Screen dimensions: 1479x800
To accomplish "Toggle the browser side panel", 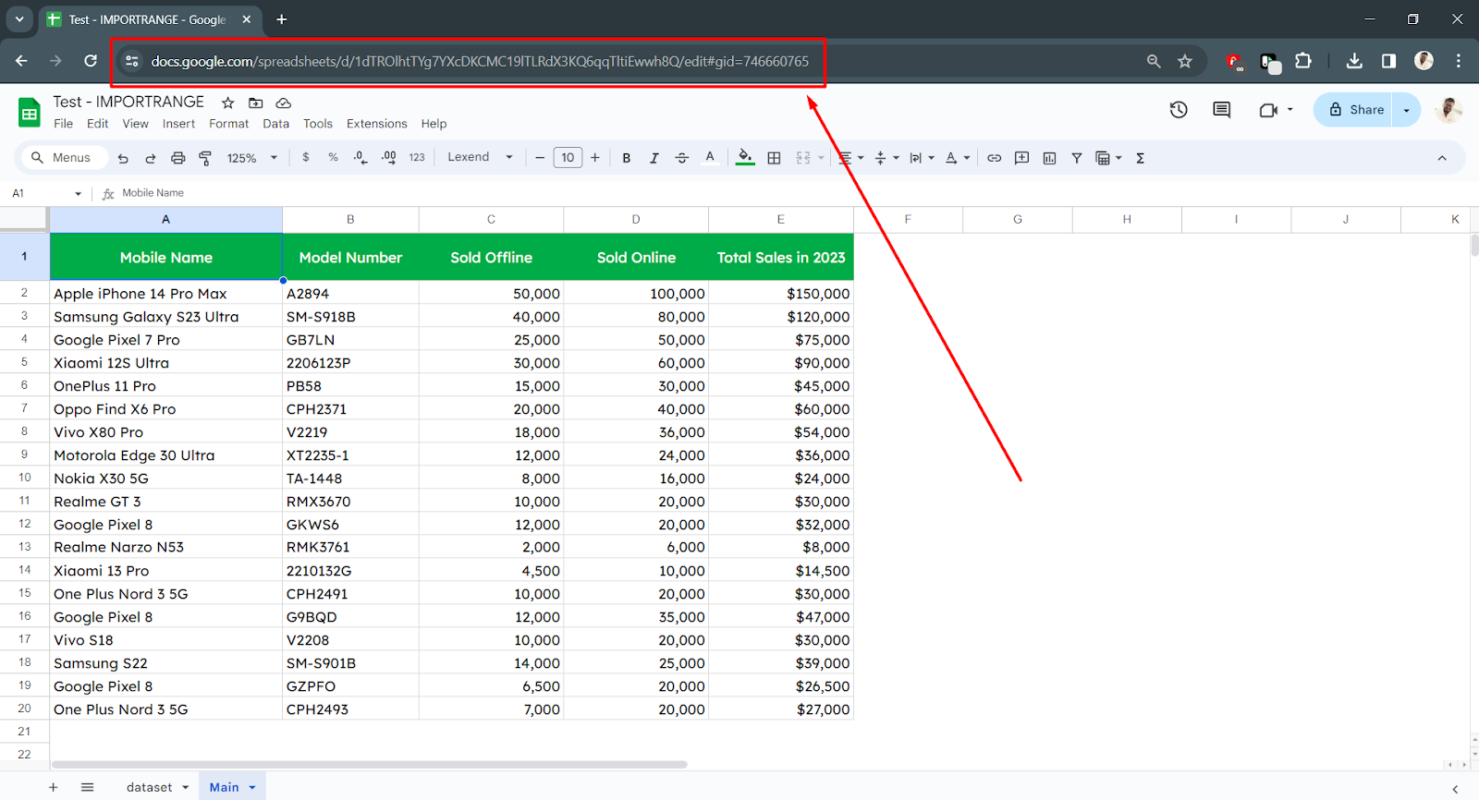I will 1388,61.
